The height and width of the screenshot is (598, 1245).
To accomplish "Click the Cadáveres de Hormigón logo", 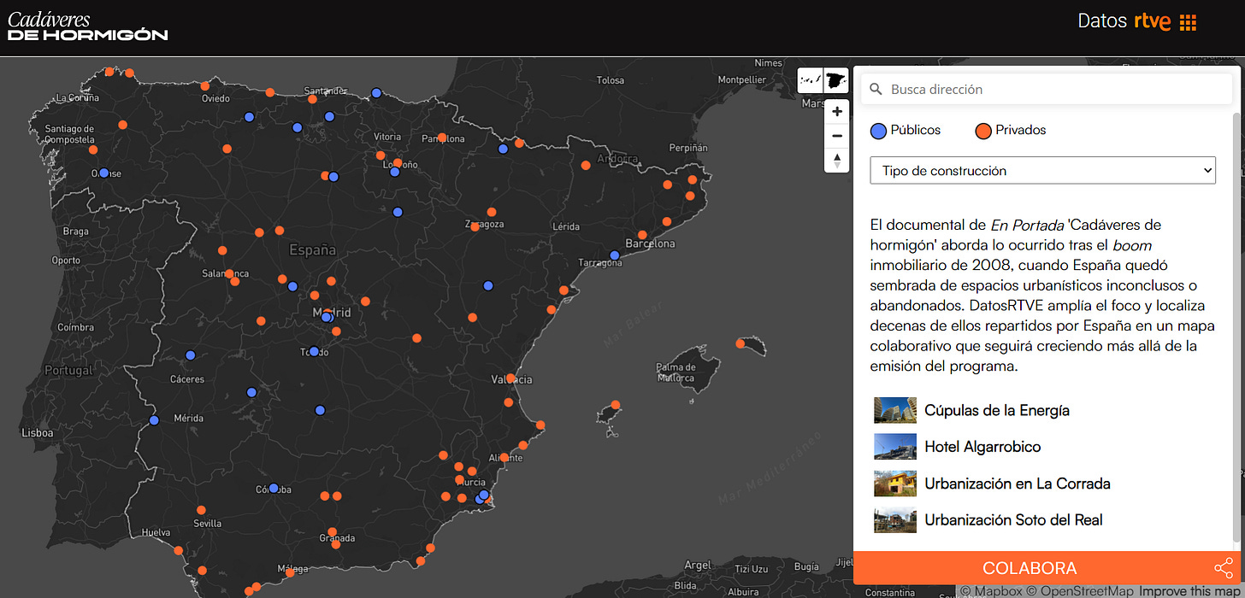I will click(x=87, y=26).
